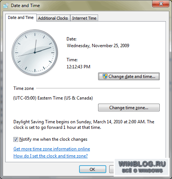Toggle Notify me when the clock changes
172x179 pixels.
tap(16, 139)
